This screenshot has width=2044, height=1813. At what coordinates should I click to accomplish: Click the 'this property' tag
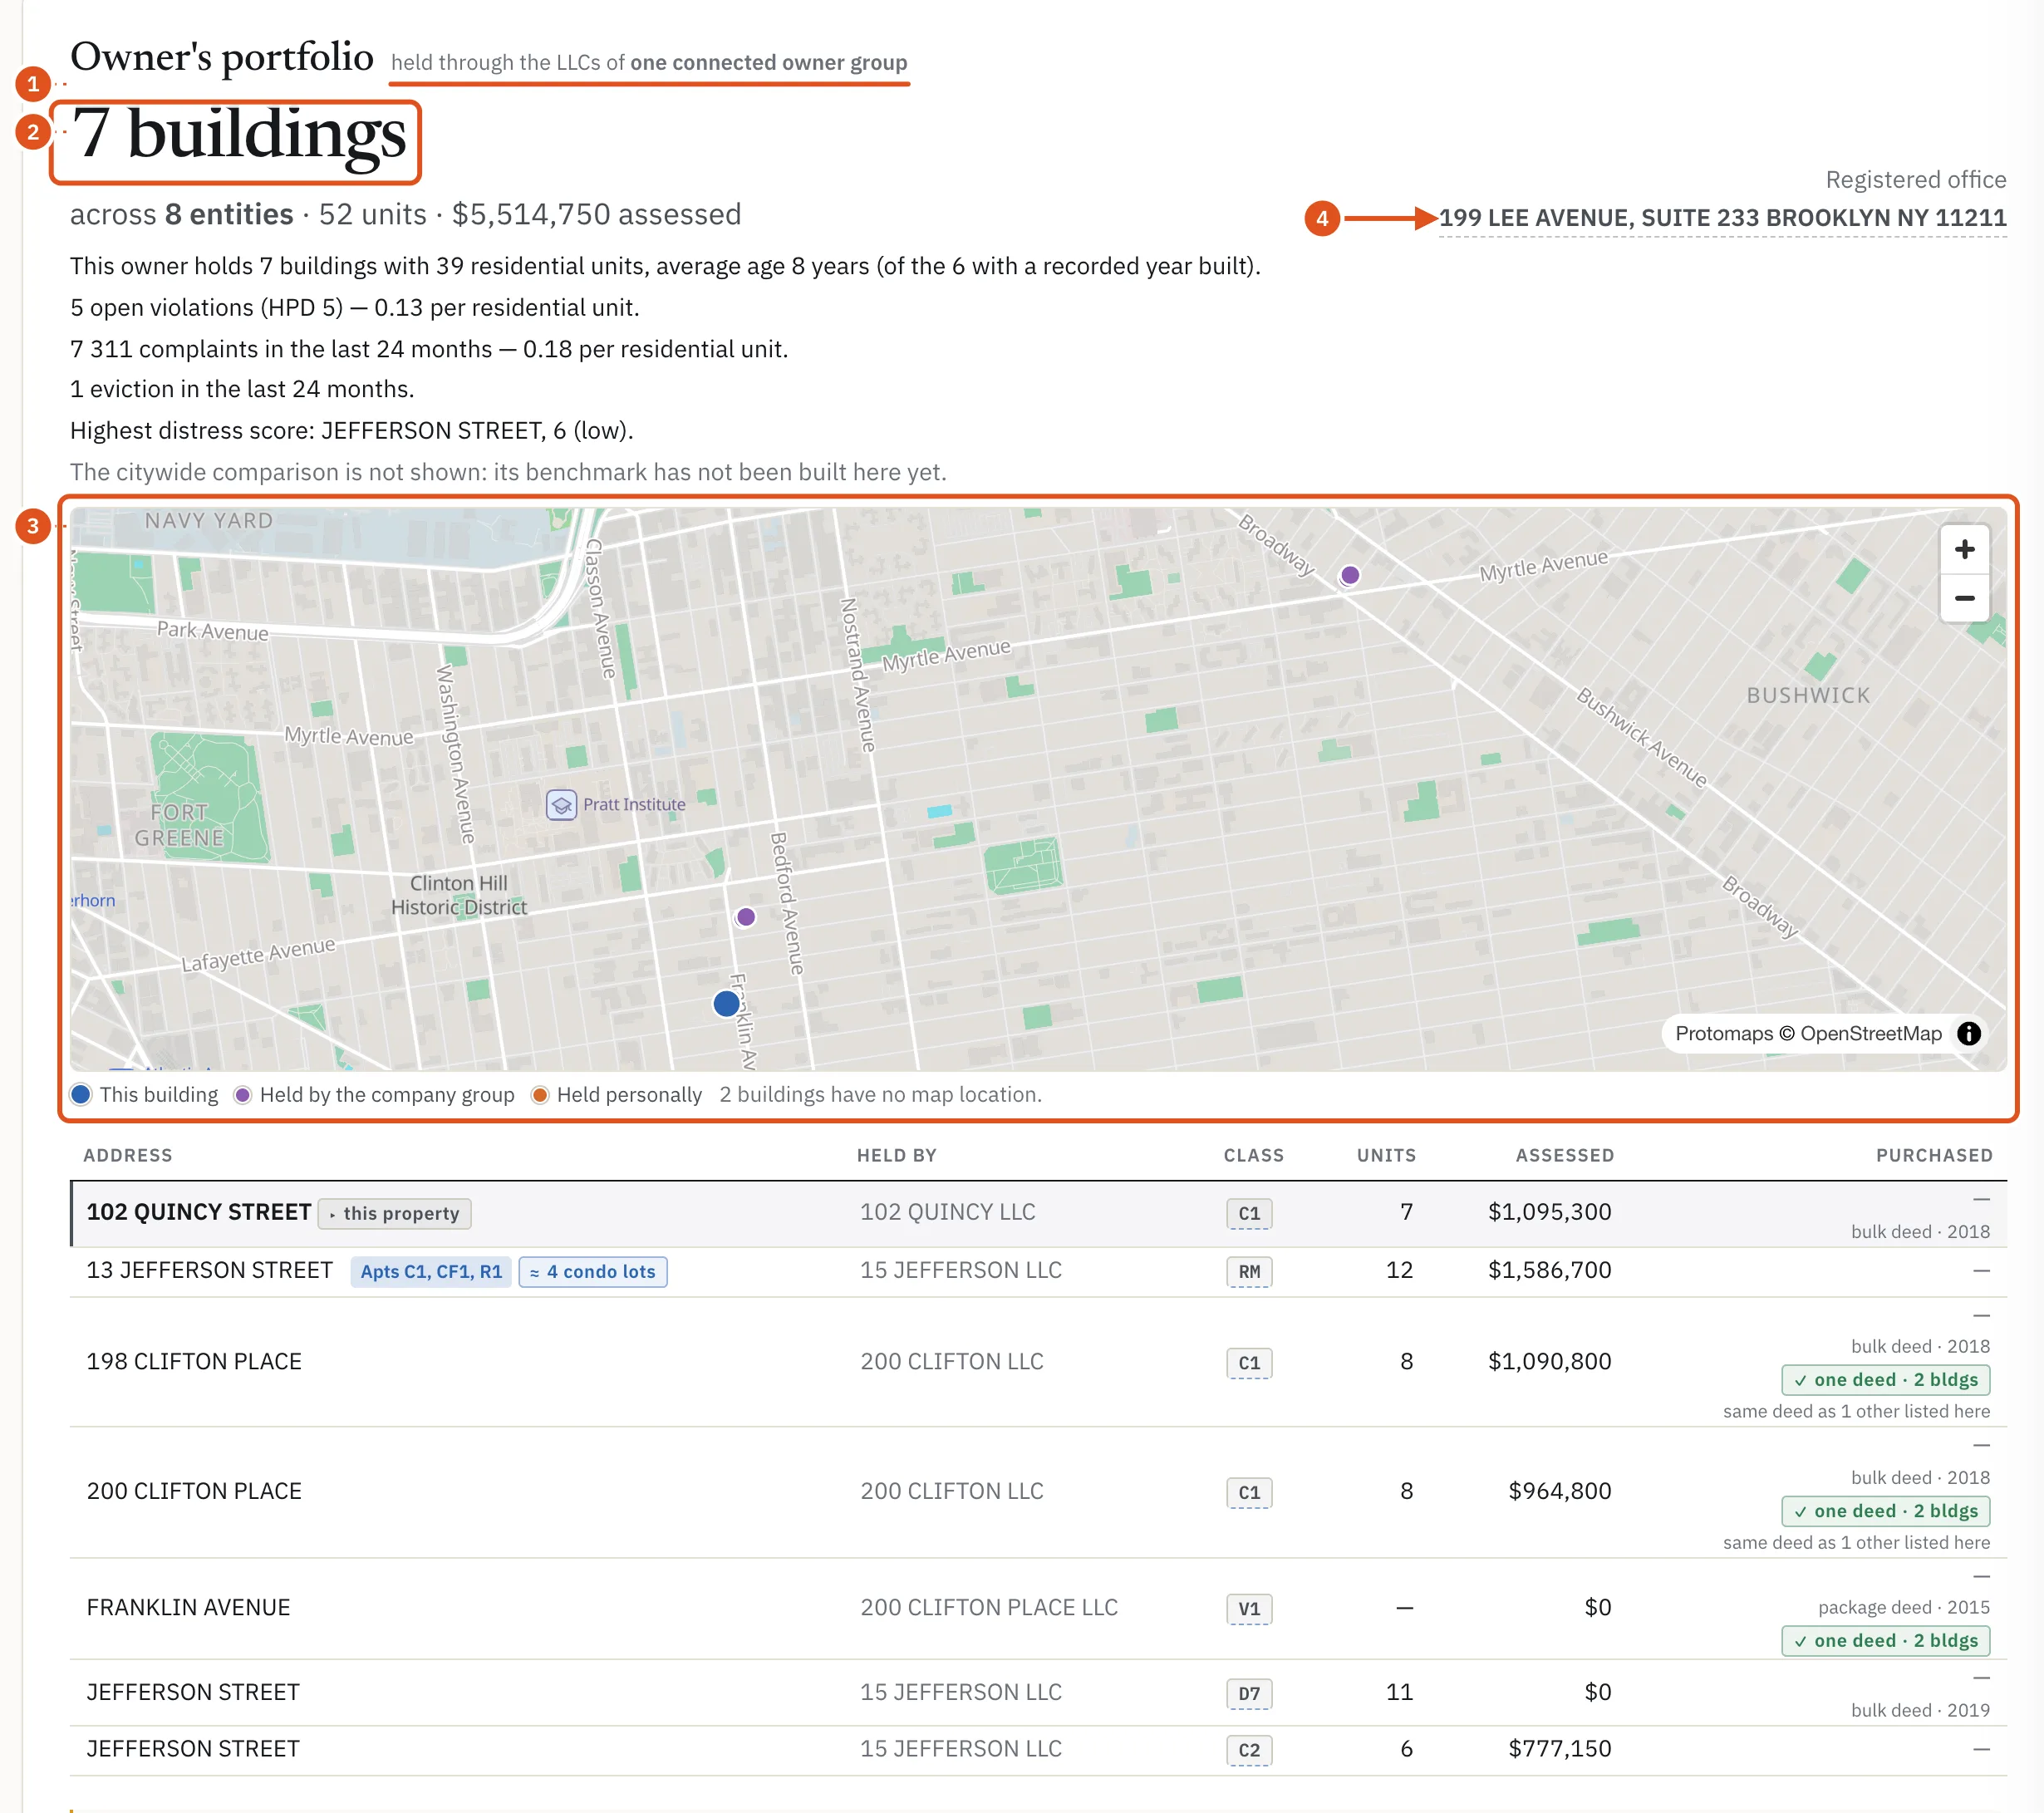tap(394, 1213)
